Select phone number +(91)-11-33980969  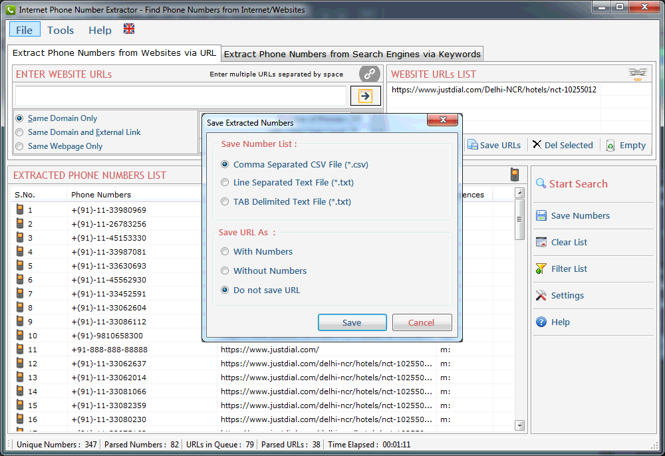108,210
